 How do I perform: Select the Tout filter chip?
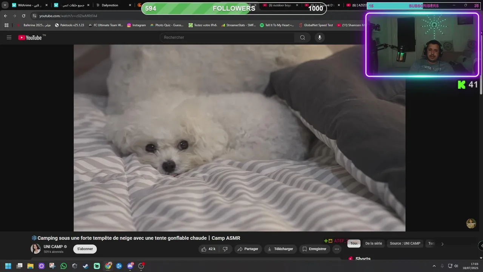[x=354, y=244]
